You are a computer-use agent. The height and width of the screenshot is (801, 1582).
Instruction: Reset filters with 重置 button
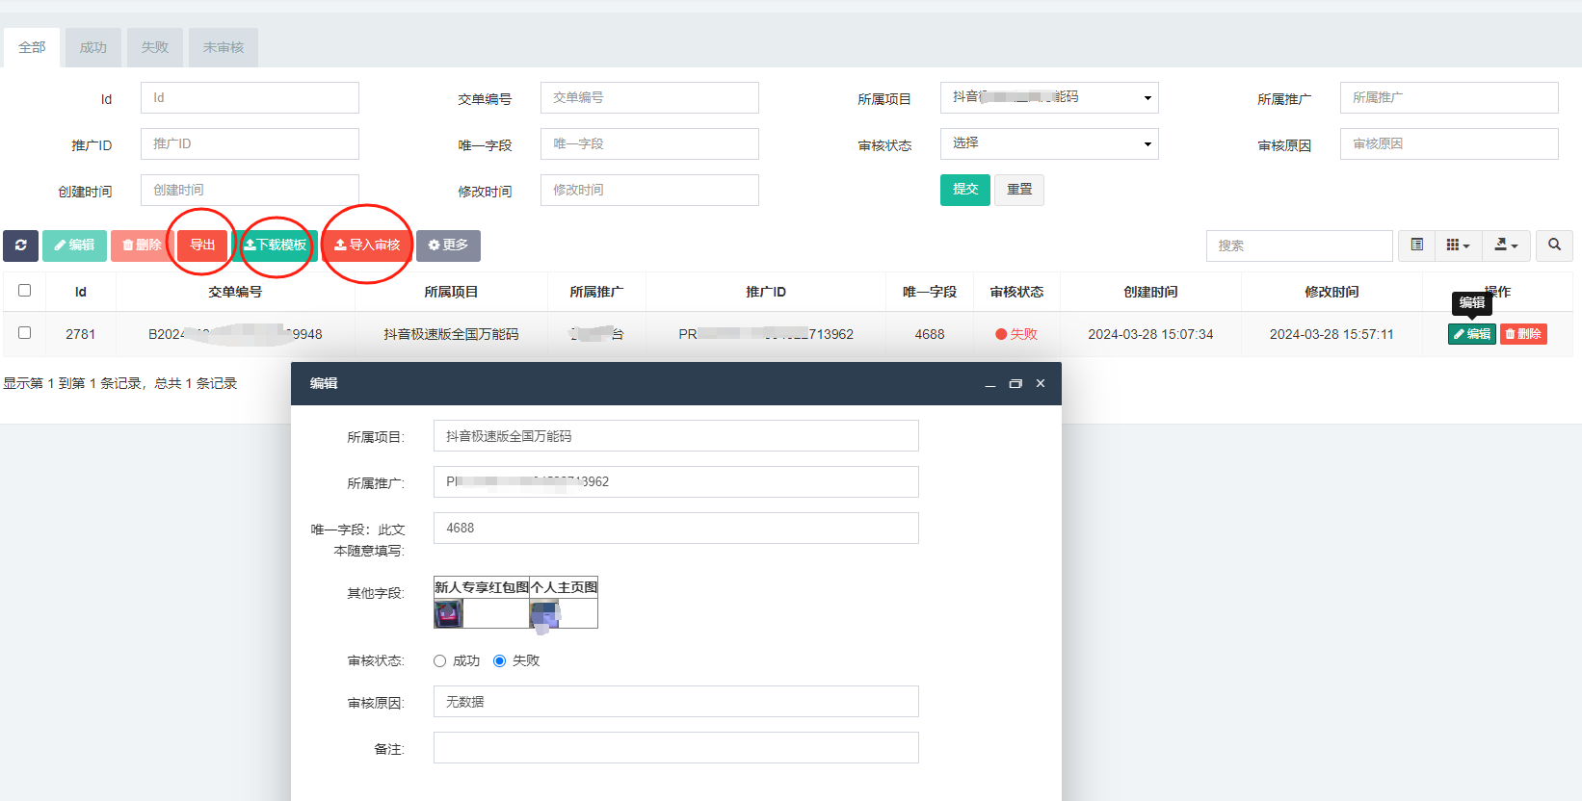(x=1019, y=190)
